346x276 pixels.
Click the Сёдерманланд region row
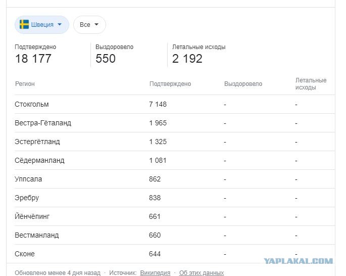click(x=175, y=160)
